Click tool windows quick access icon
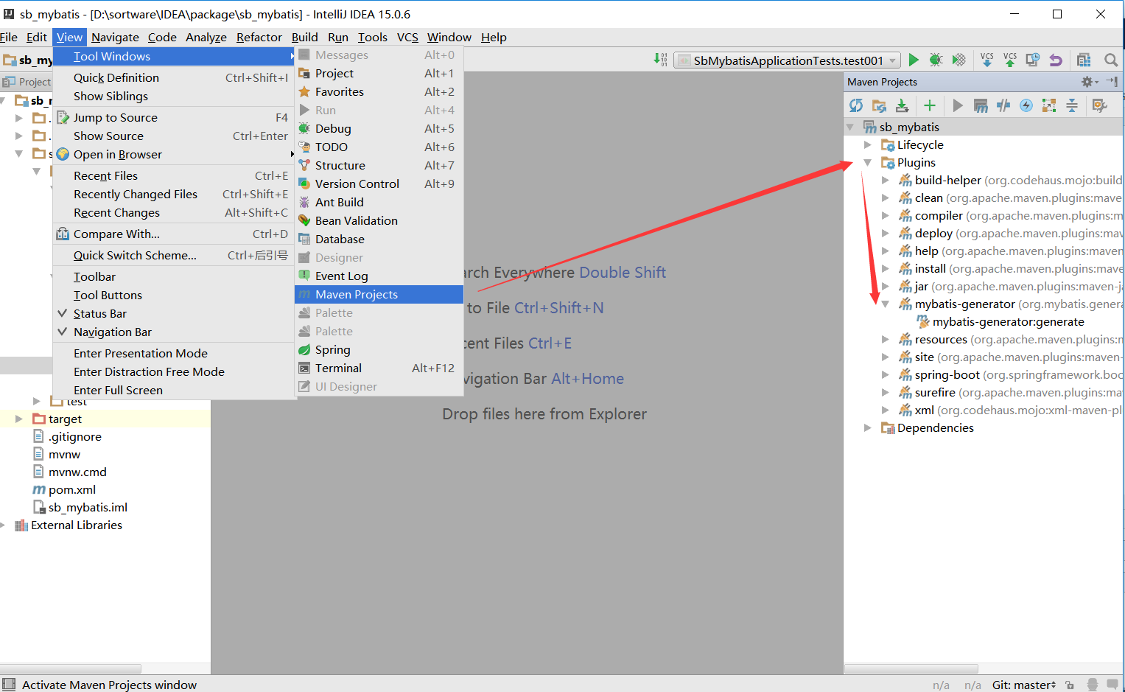This screenshot has width=1125, height=692. click(x=9, y=685)
